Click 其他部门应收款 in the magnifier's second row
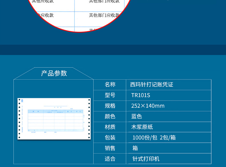Image resolution: width=226 pixels, height=167 pixels. [x=104, y=15]
